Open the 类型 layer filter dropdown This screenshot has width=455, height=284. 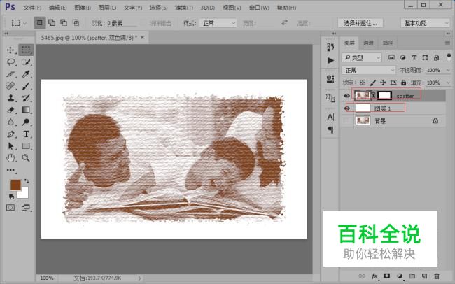point(361,58)
